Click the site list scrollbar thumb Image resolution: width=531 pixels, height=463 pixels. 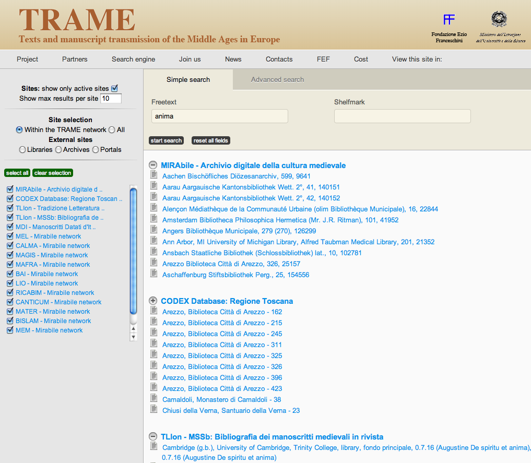click(133, 251)
